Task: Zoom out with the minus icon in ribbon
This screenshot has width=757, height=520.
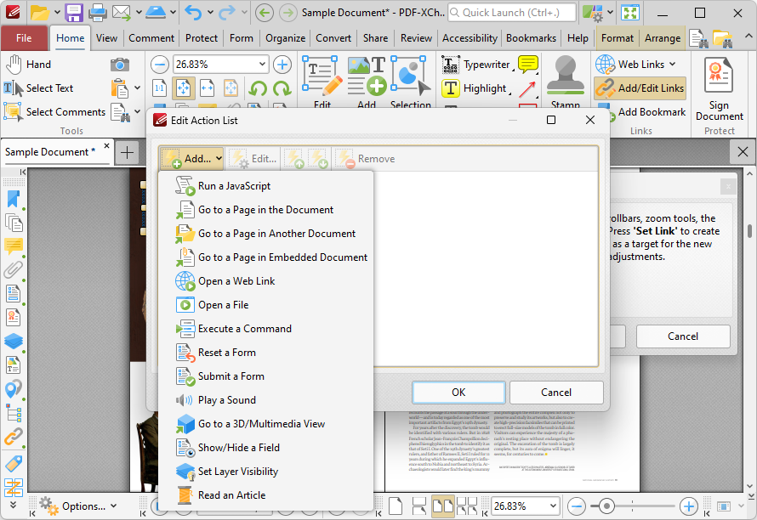Action: [x=160, y=65]
